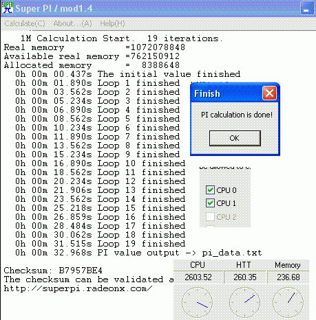Click the 'PI value output -> pi_data.txt' line
Image resolution: width=316 pixels, height=320 pixels.
click(138, 253)
